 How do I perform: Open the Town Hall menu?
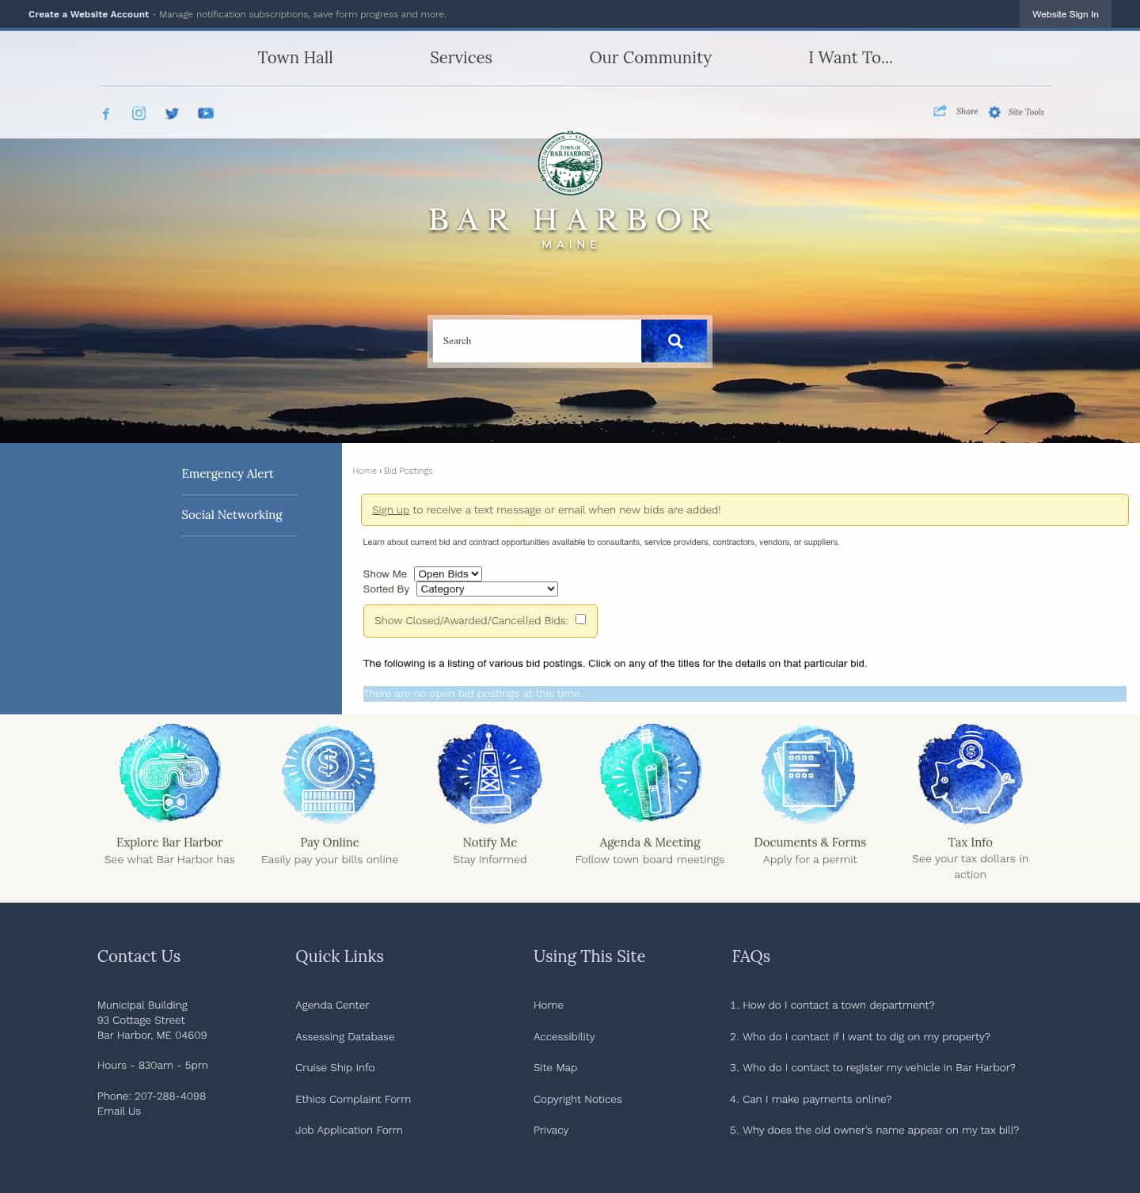click(x=295, y=58)
